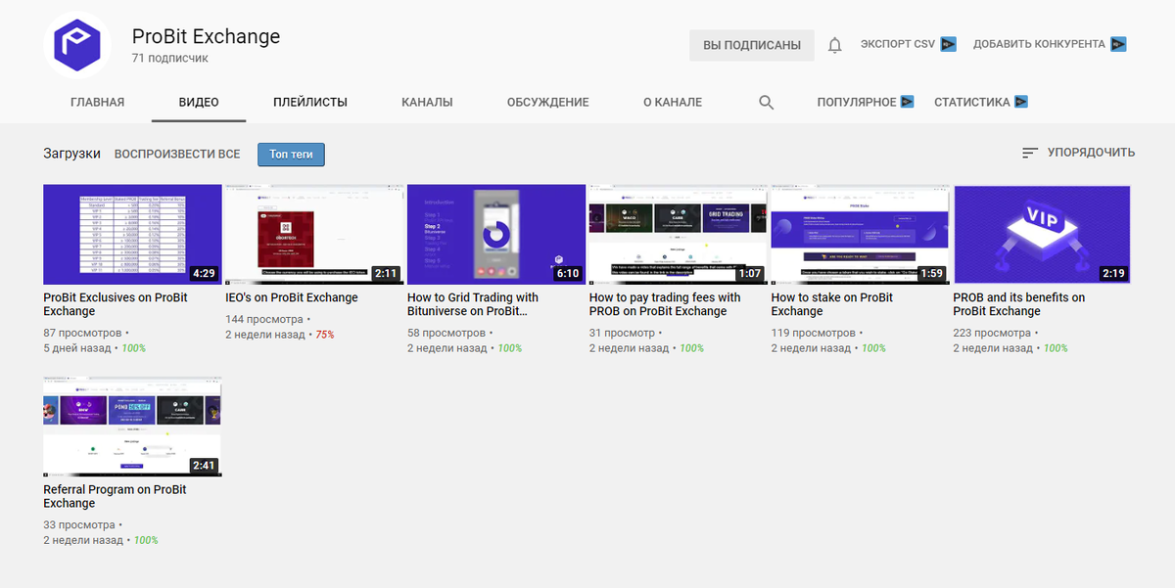Go to the ОБСУЖДЕНИЕ tab
Screen dimensions: 1175x588
[x=548, y=102]
